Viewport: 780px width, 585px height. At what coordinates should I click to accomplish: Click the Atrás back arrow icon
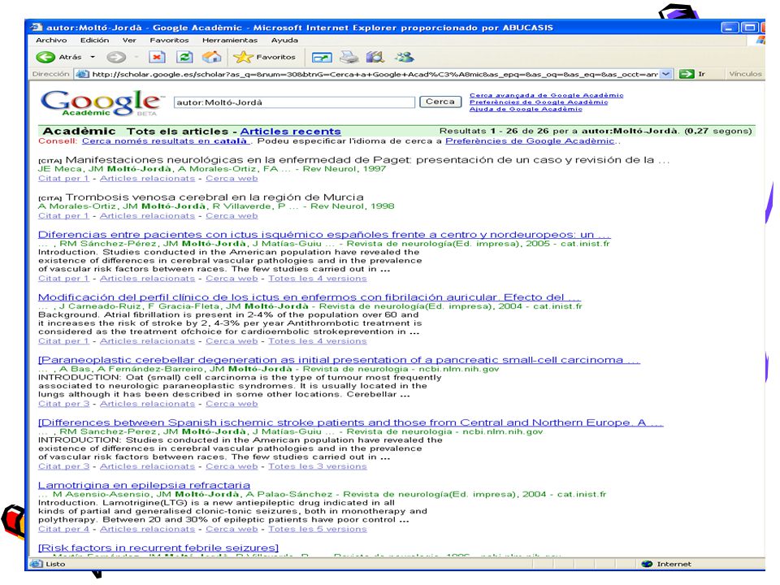45,57
